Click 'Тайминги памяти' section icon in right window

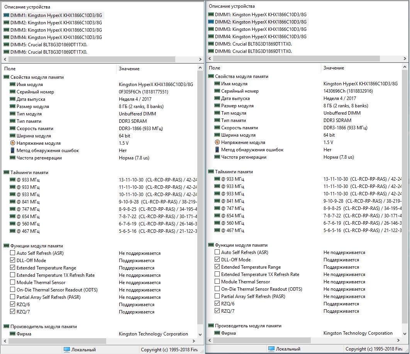[x=211, y=171]
